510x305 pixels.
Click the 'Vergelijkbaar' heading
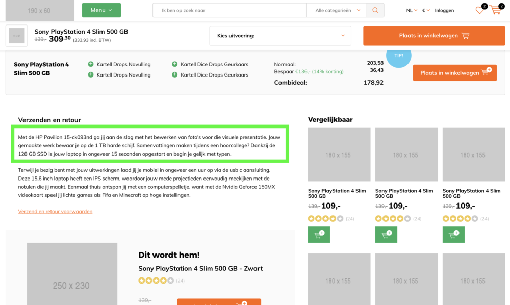click(330, 120)
